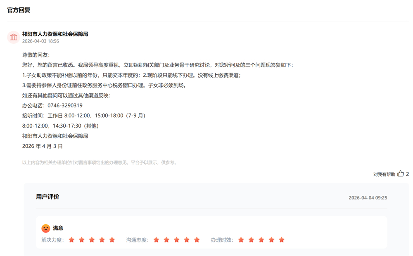Click the line 如还有其他疑问可以通过其他渠道反映

coord(66,95)
